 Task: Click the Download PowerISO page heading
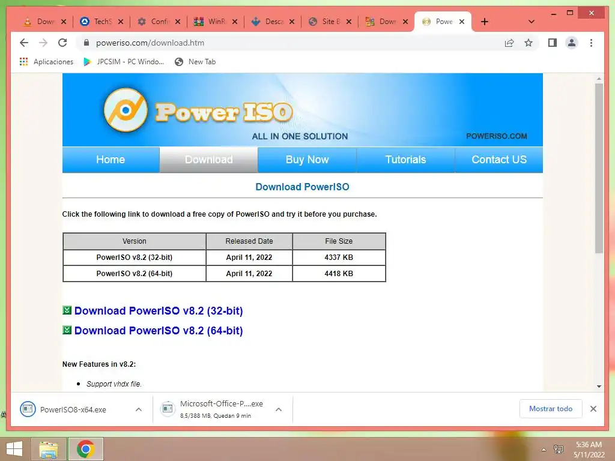(x=303, y=187)
